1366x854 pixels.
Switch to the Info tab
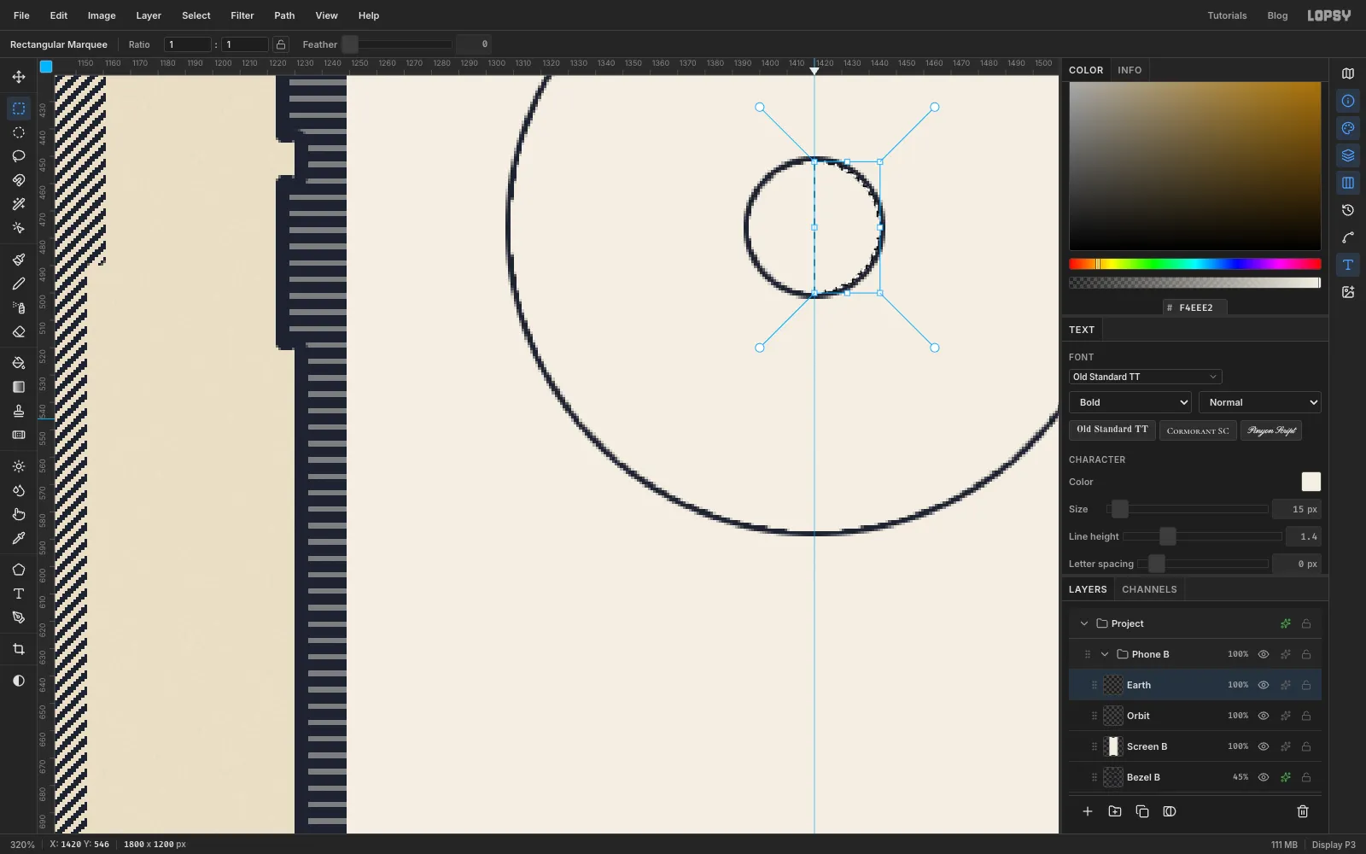[x=1130, y=70]
